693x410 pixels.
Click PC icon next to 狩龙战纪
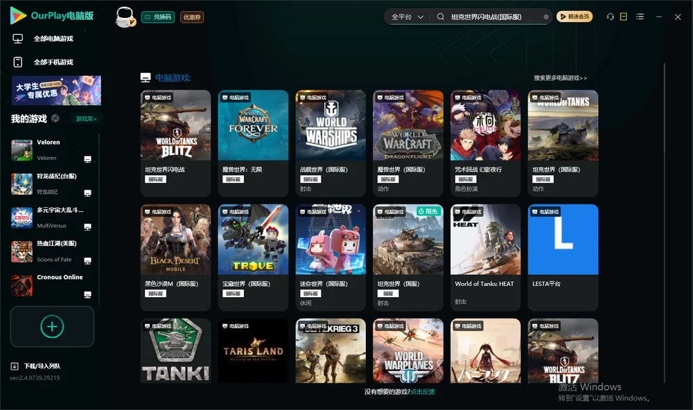click(x=87, y=193)
